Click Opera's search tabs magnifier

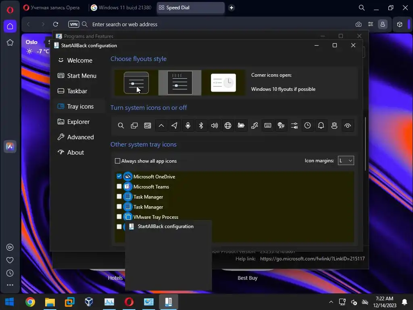click(x=362, y=8)
